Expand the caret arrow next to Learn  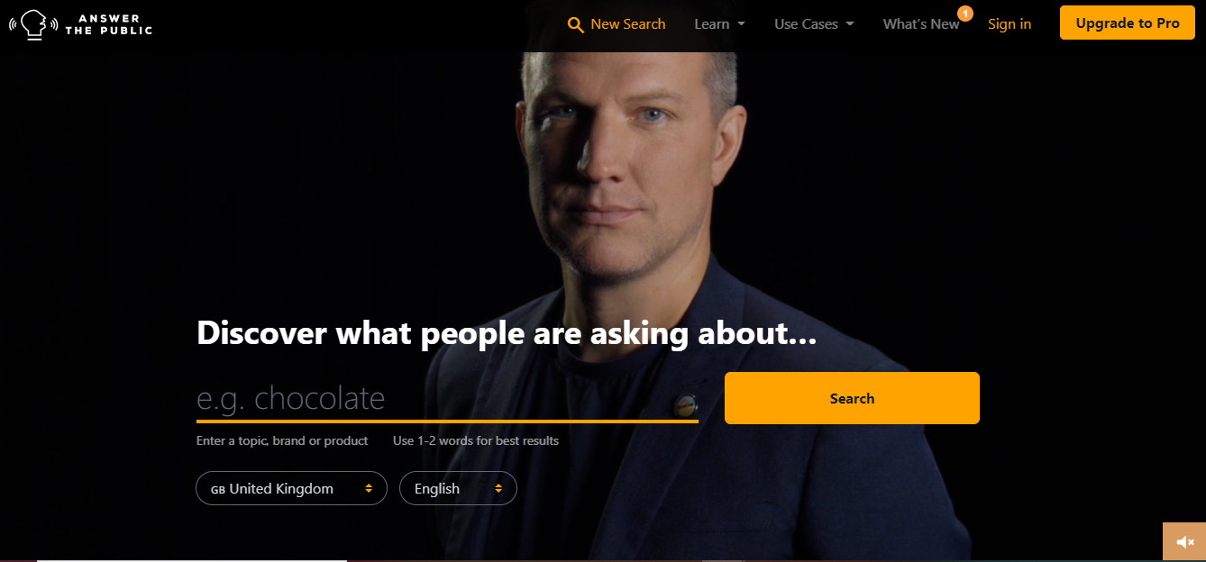pos(741,24)
